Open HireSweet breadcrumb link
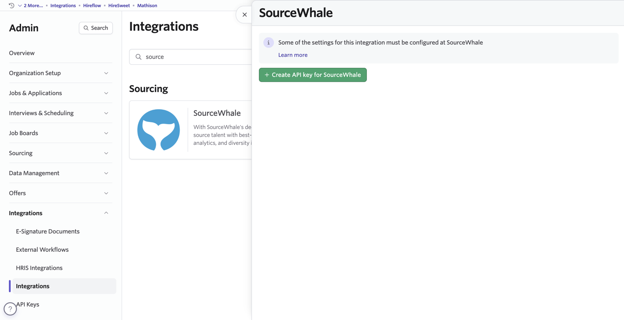Screen dimensions: 624x320 (x=119, y=5)
